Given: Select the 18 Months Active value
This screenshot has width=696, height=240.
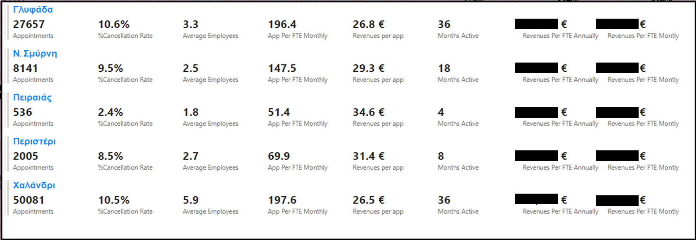Looking at the screenshot, I should [444, 68].
